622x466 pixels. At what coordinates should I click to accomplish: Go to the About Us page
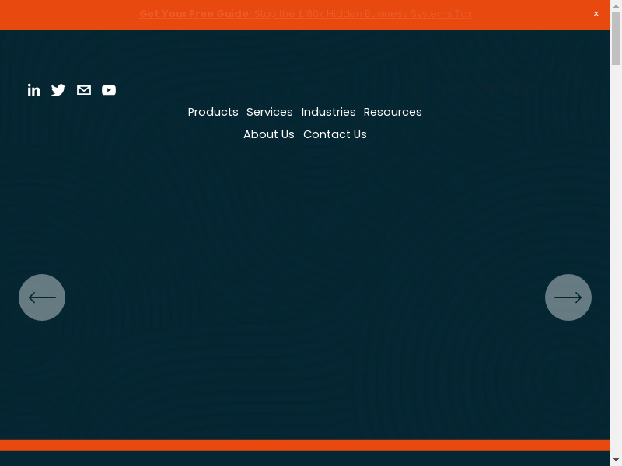269,134
